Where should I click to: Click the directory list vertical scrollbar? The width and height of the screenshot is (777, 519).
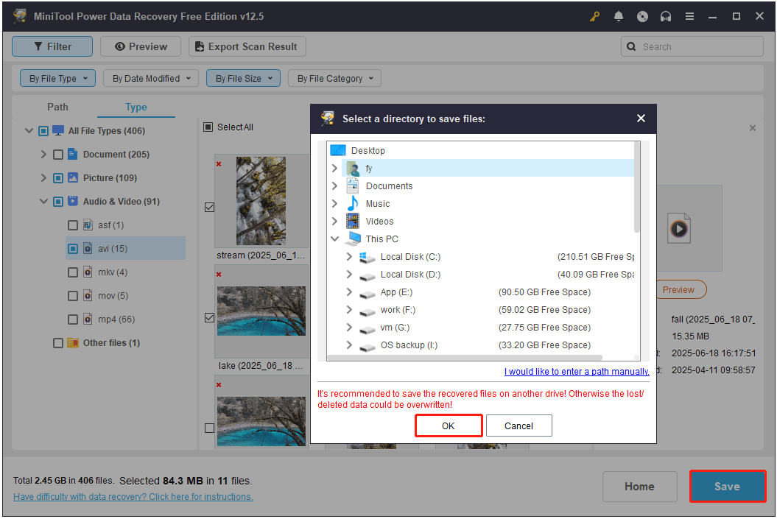pos(637,191)
